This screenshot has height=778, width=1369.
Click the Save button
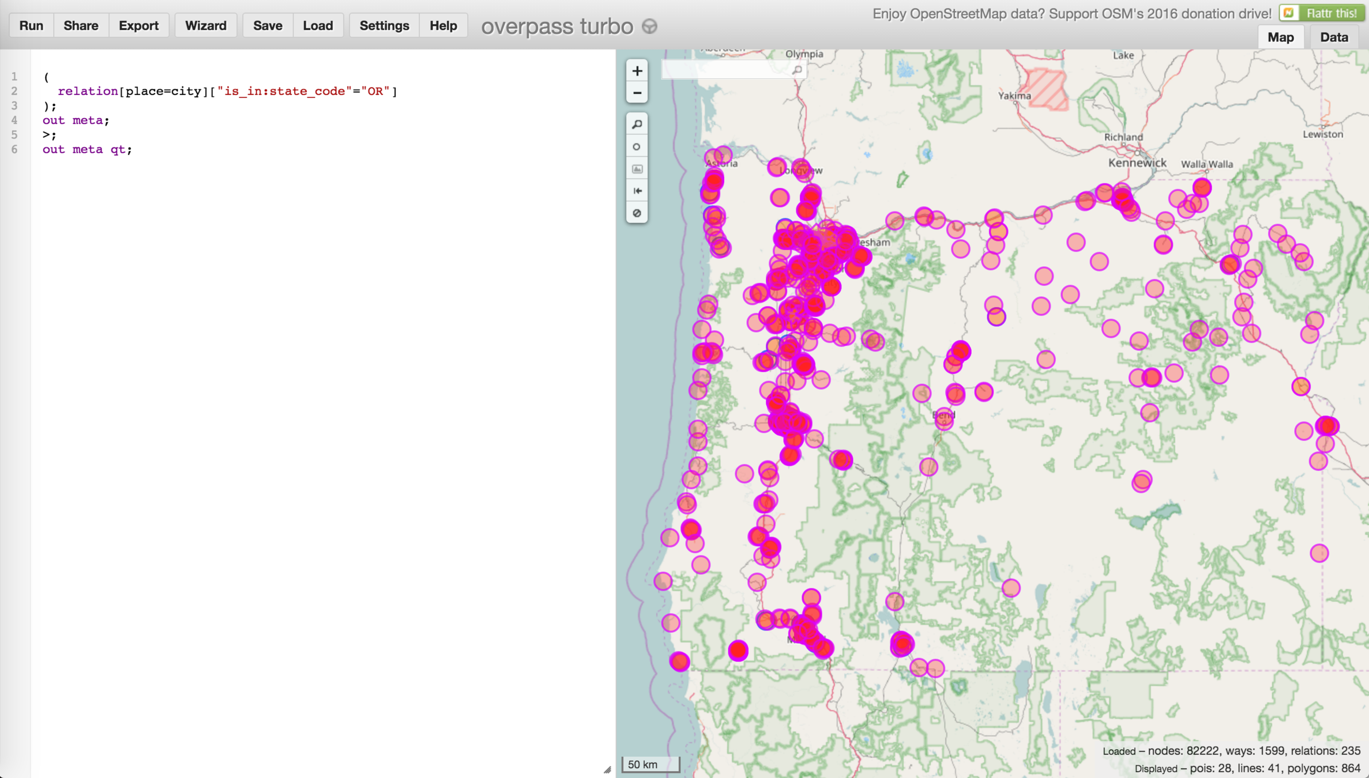pyautogui.click(x=268, y=25)
